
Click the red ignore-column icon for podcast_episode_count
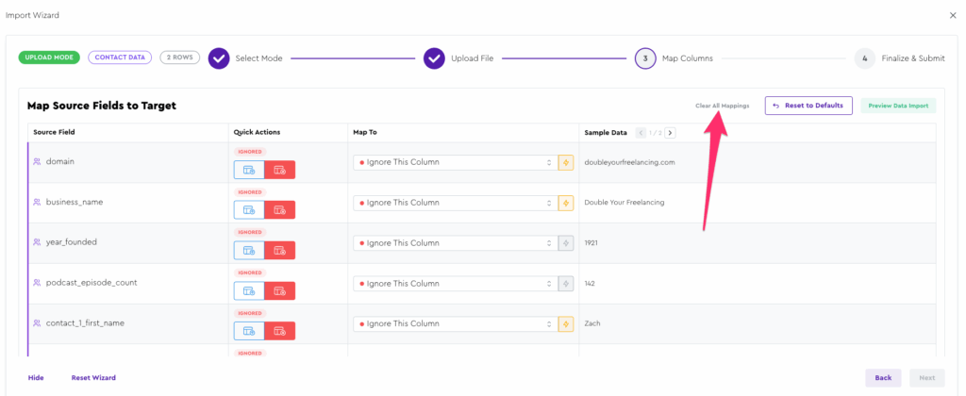279,290
